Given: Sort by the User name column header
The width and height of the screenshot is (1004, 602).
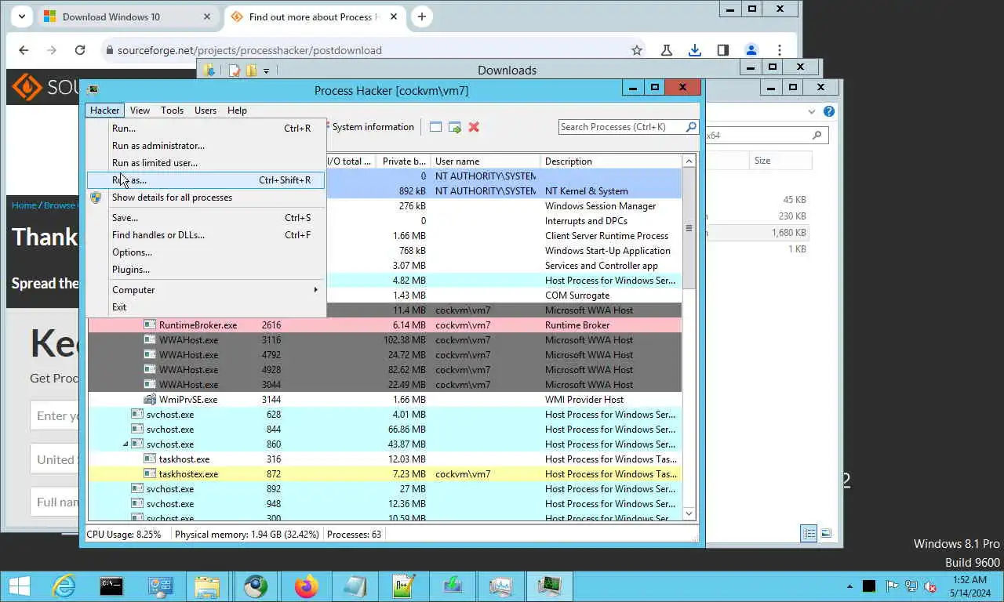Looking at the screenshot, I should tap(485, 161).
